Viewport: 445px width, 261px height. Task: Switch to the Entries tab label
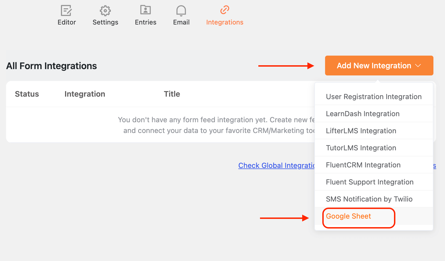(x=146, y=22)
